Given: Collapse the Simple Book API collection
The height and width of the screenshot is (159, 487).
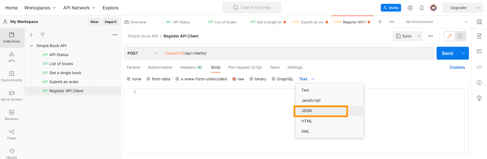Looking at the screenshot, I should (x=32, y=46).
